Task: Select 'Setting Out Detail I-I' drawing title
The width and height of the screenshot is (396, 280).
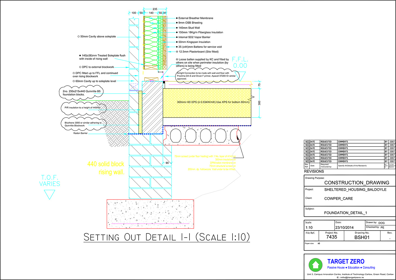Action: pyautogui.click(x=167, y=237)
